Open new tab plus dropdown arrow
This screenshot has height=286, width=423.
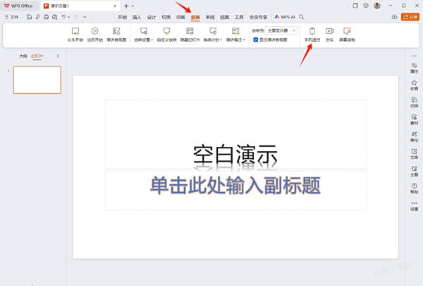[133, 6]
